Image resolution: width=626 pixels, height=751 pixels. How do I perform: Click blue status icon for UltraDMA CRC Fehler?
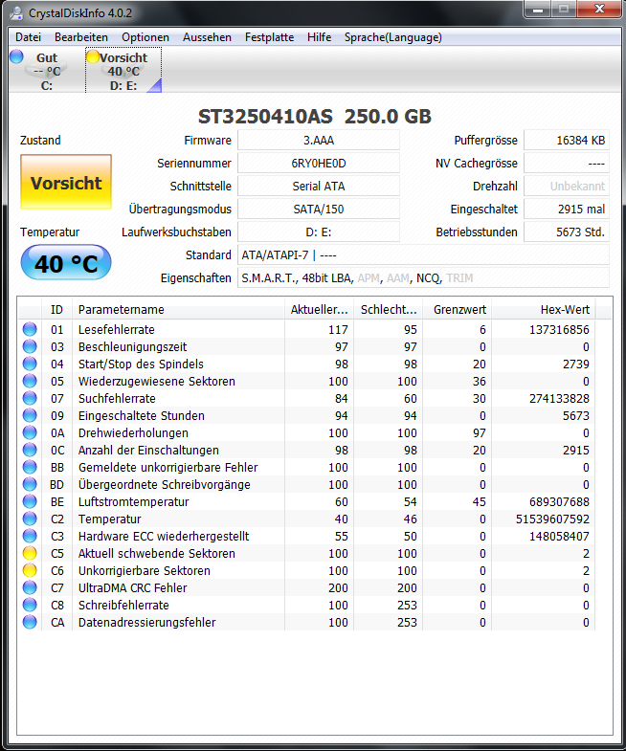30,588
